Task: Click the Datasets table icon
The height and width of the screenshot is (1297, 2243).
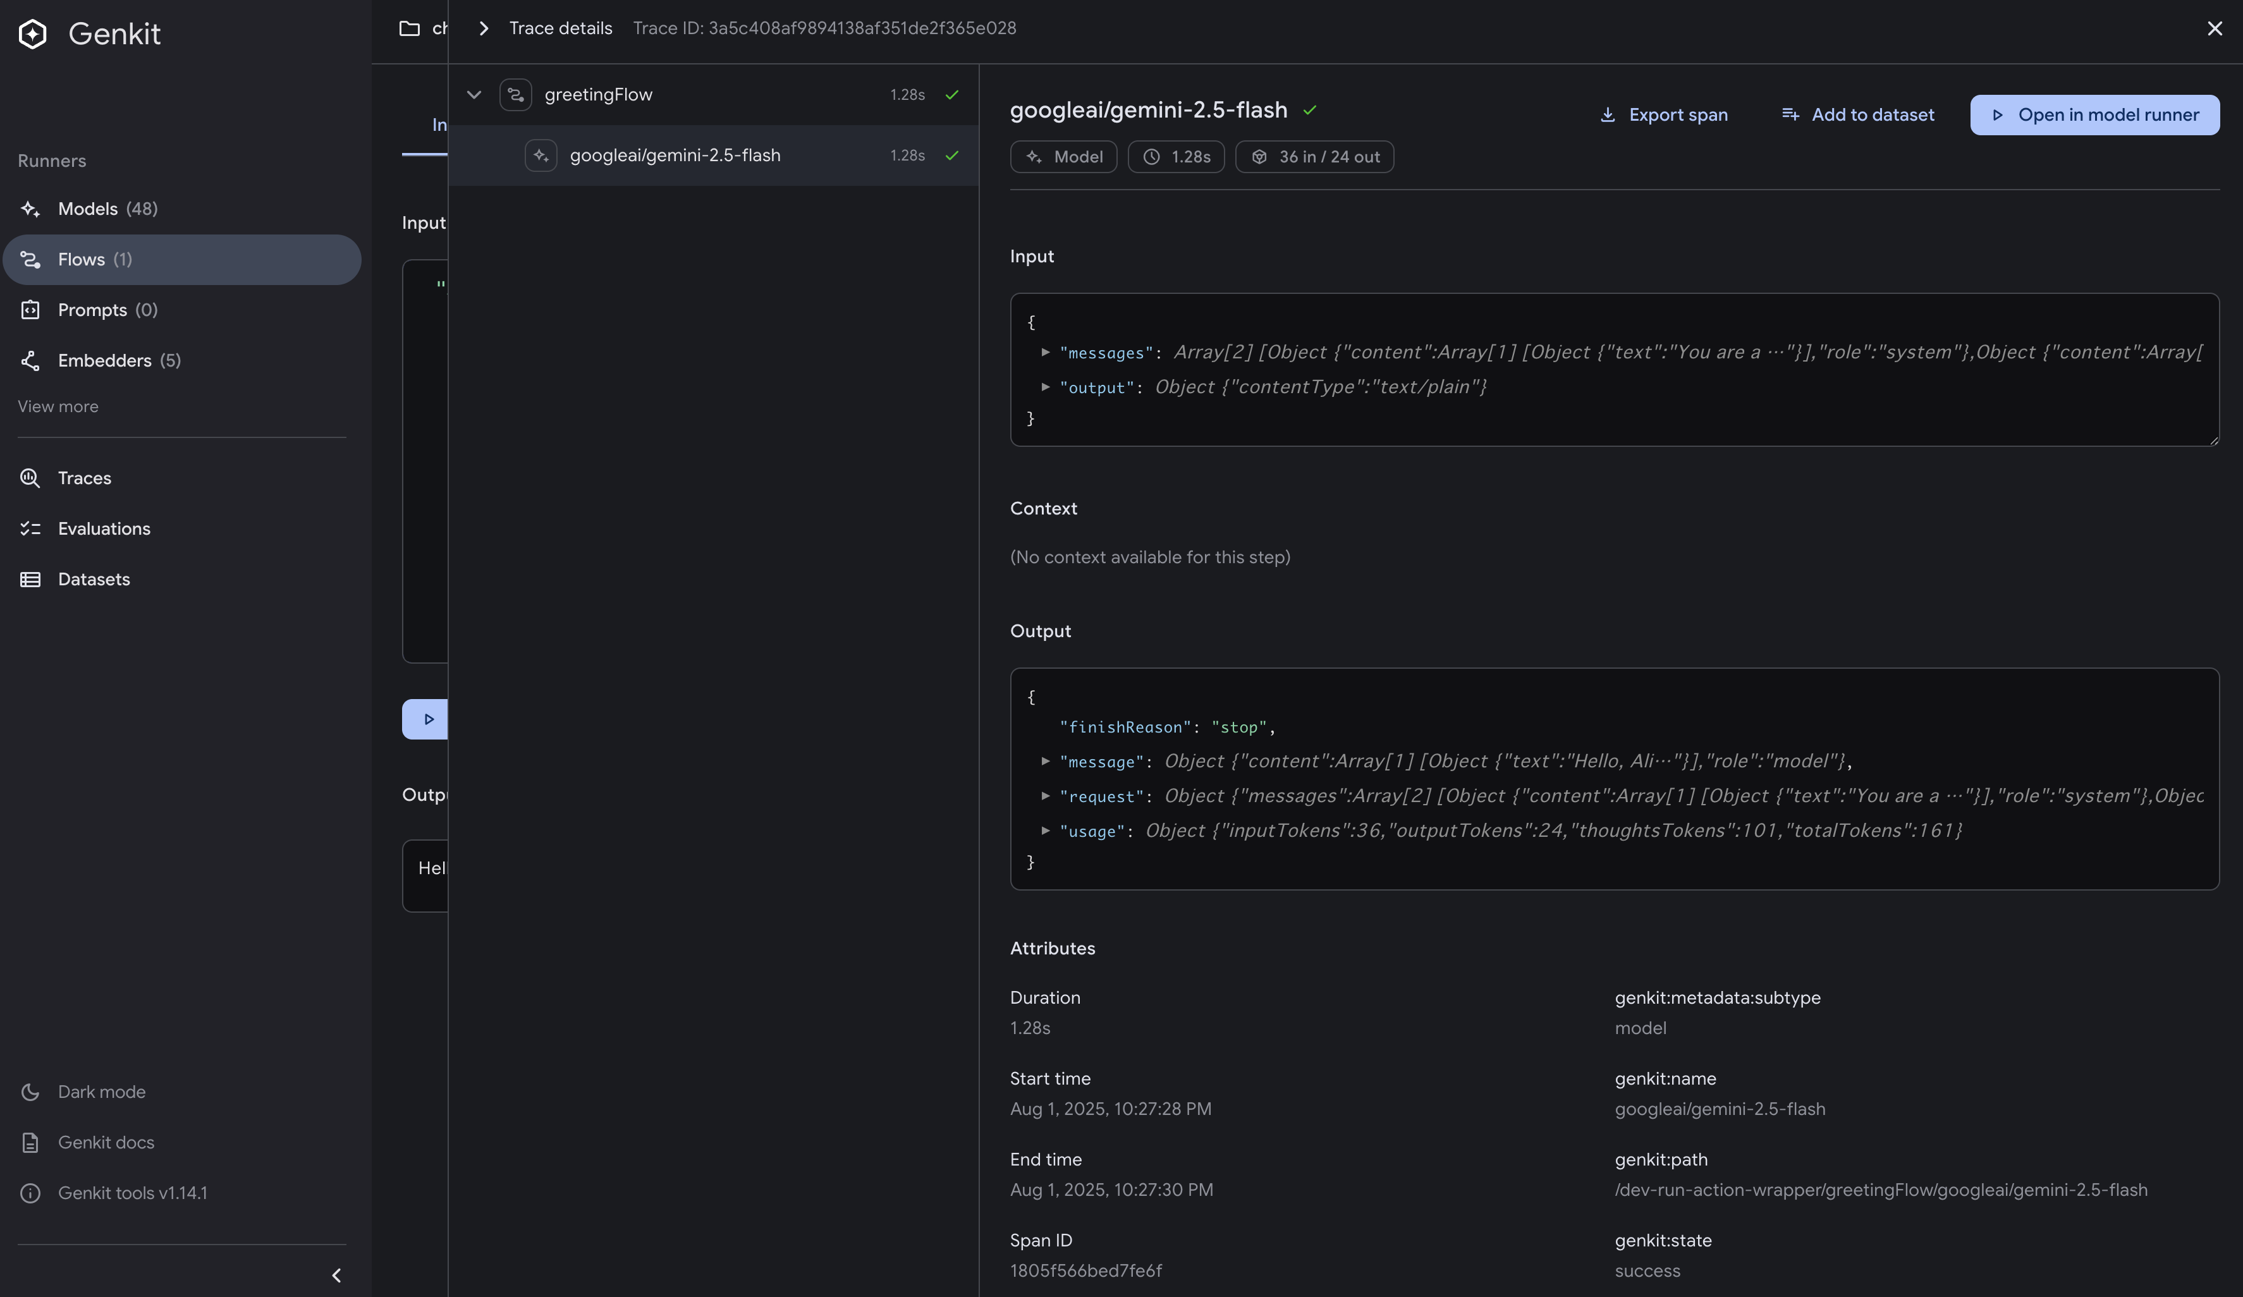Action: 30,580
